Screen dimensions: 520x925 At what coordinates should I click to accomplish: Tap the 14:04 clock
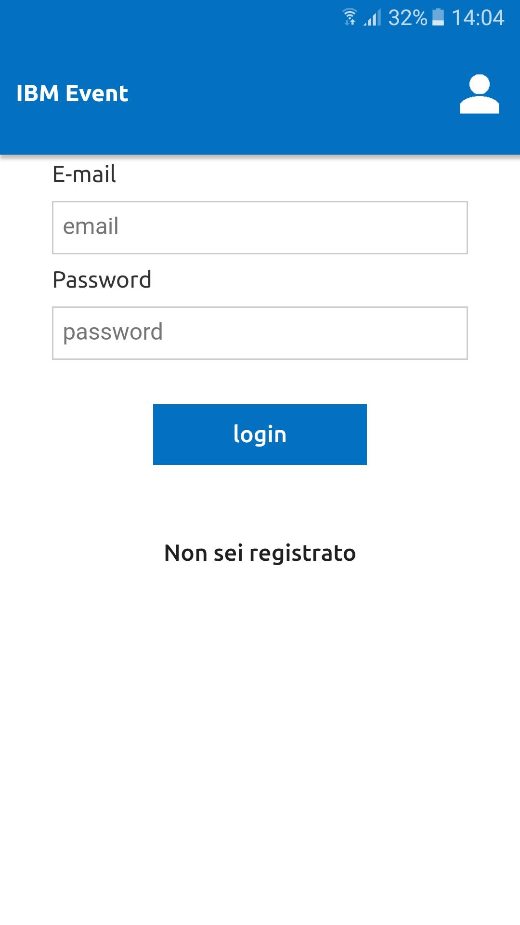(478, 18)
